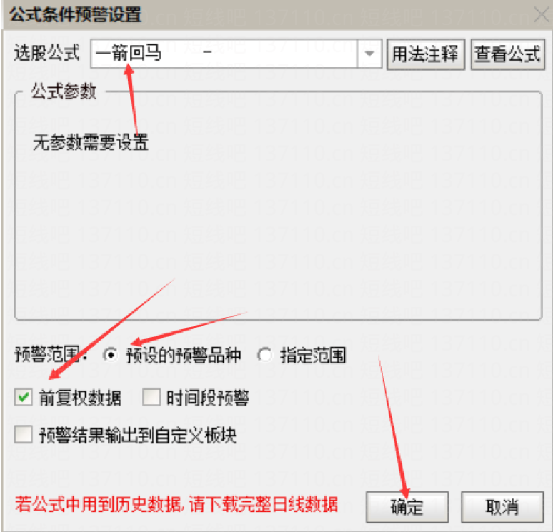
Task: Open the 选股公式 dropdown arrow
Action: point(369,54)
